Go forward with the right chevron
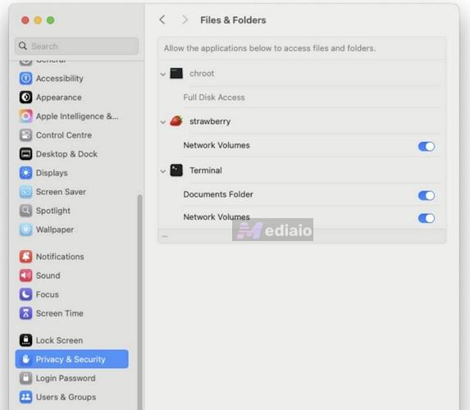Viewport: 470px width, 410px height. tap(185, 20)
